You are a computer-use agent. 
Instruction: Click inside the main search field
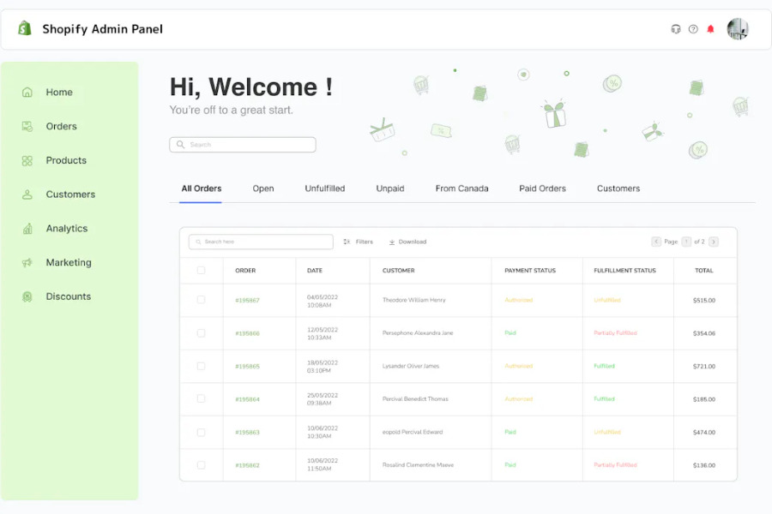click(x=242, y=144)
